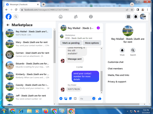
Task: Open more actions plus icon in composer
Action: tap(61, 98)
